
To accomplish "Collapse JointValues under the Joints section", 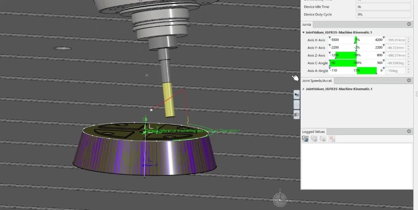I will [x=303, y=33].
